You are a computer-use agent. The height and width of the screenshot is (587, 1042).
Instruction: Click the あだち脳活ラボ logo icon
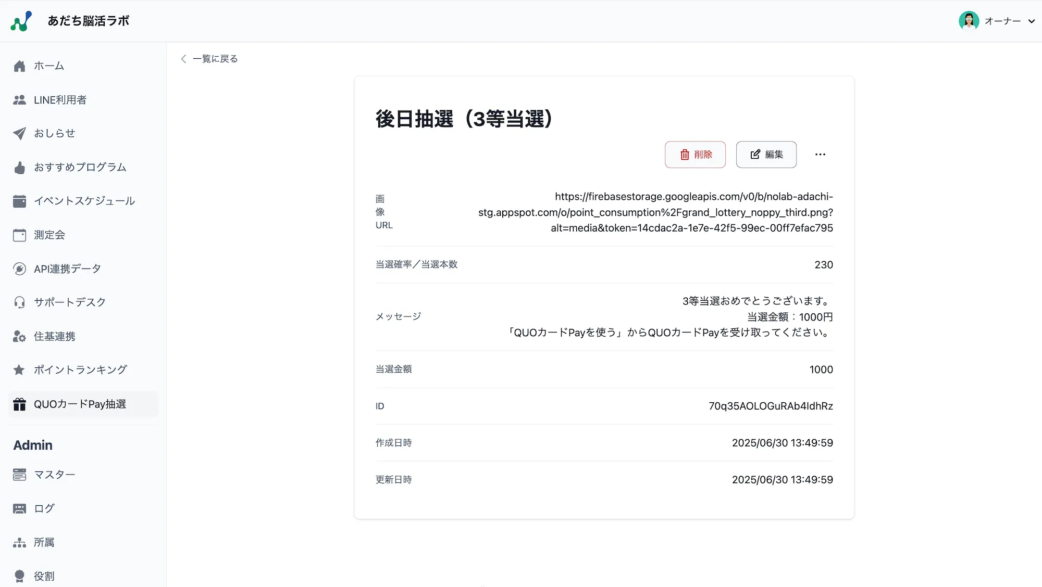(x=21, y=21)
